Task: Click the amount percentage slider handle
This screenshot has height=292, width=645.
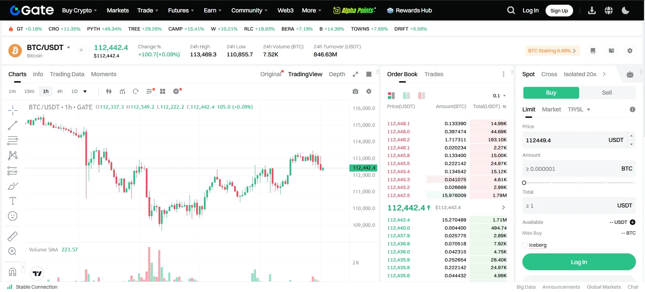Action: [x=524, y=183]
